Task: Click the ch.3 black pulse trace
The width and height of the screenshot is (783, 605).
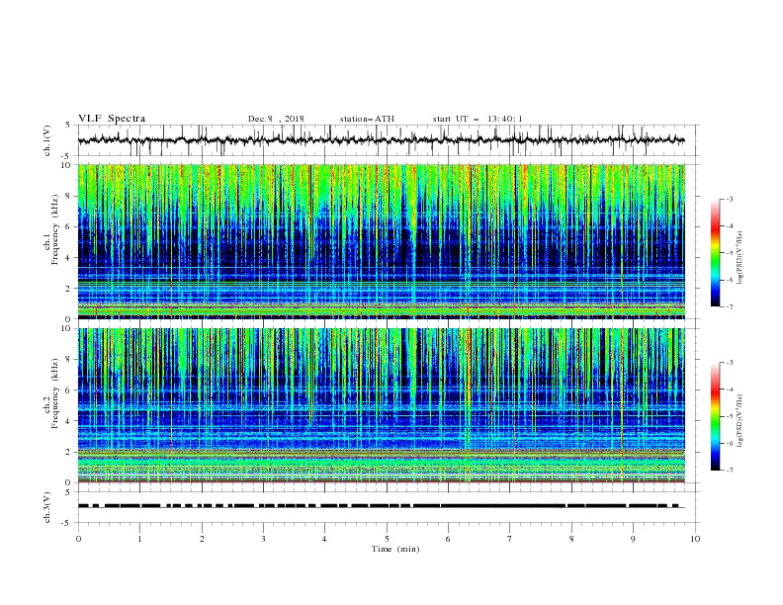Action: pyautogui.click(x=380, y=506)
